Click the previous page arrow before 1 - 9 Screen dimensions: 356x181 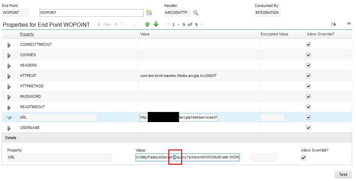point(168,24)
